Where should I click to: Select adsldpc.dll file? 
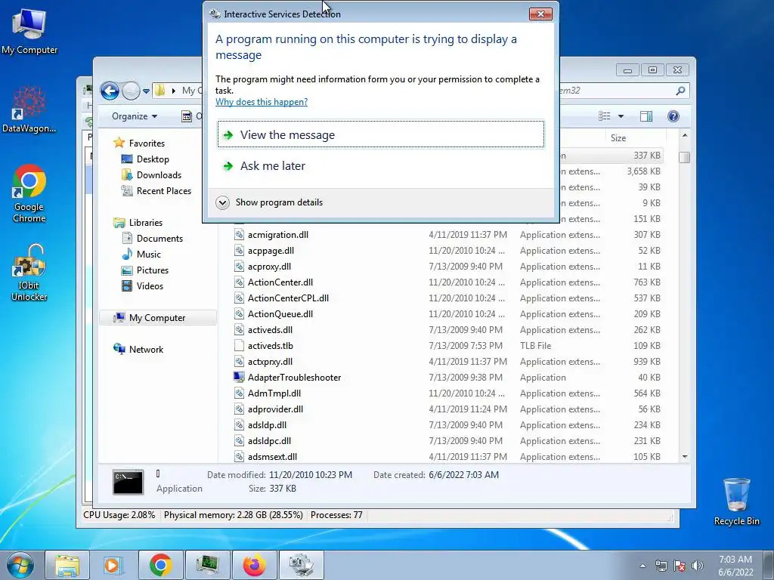point(447,441)
